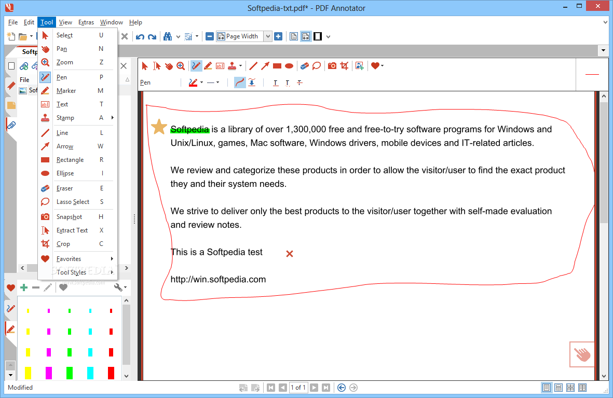Screen dimensions: 613x398
Task: Add a favorite with green plus
Action: (x=24, y=288)
